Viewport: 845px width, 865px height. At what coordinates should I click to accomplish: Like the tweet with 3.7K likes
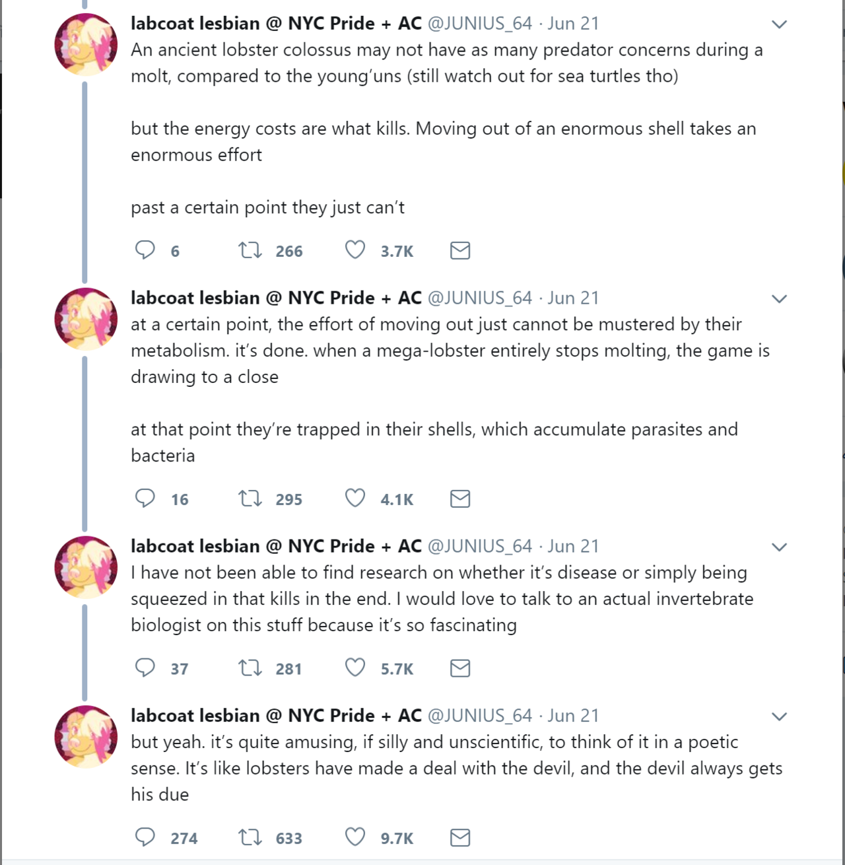point(355,250)
